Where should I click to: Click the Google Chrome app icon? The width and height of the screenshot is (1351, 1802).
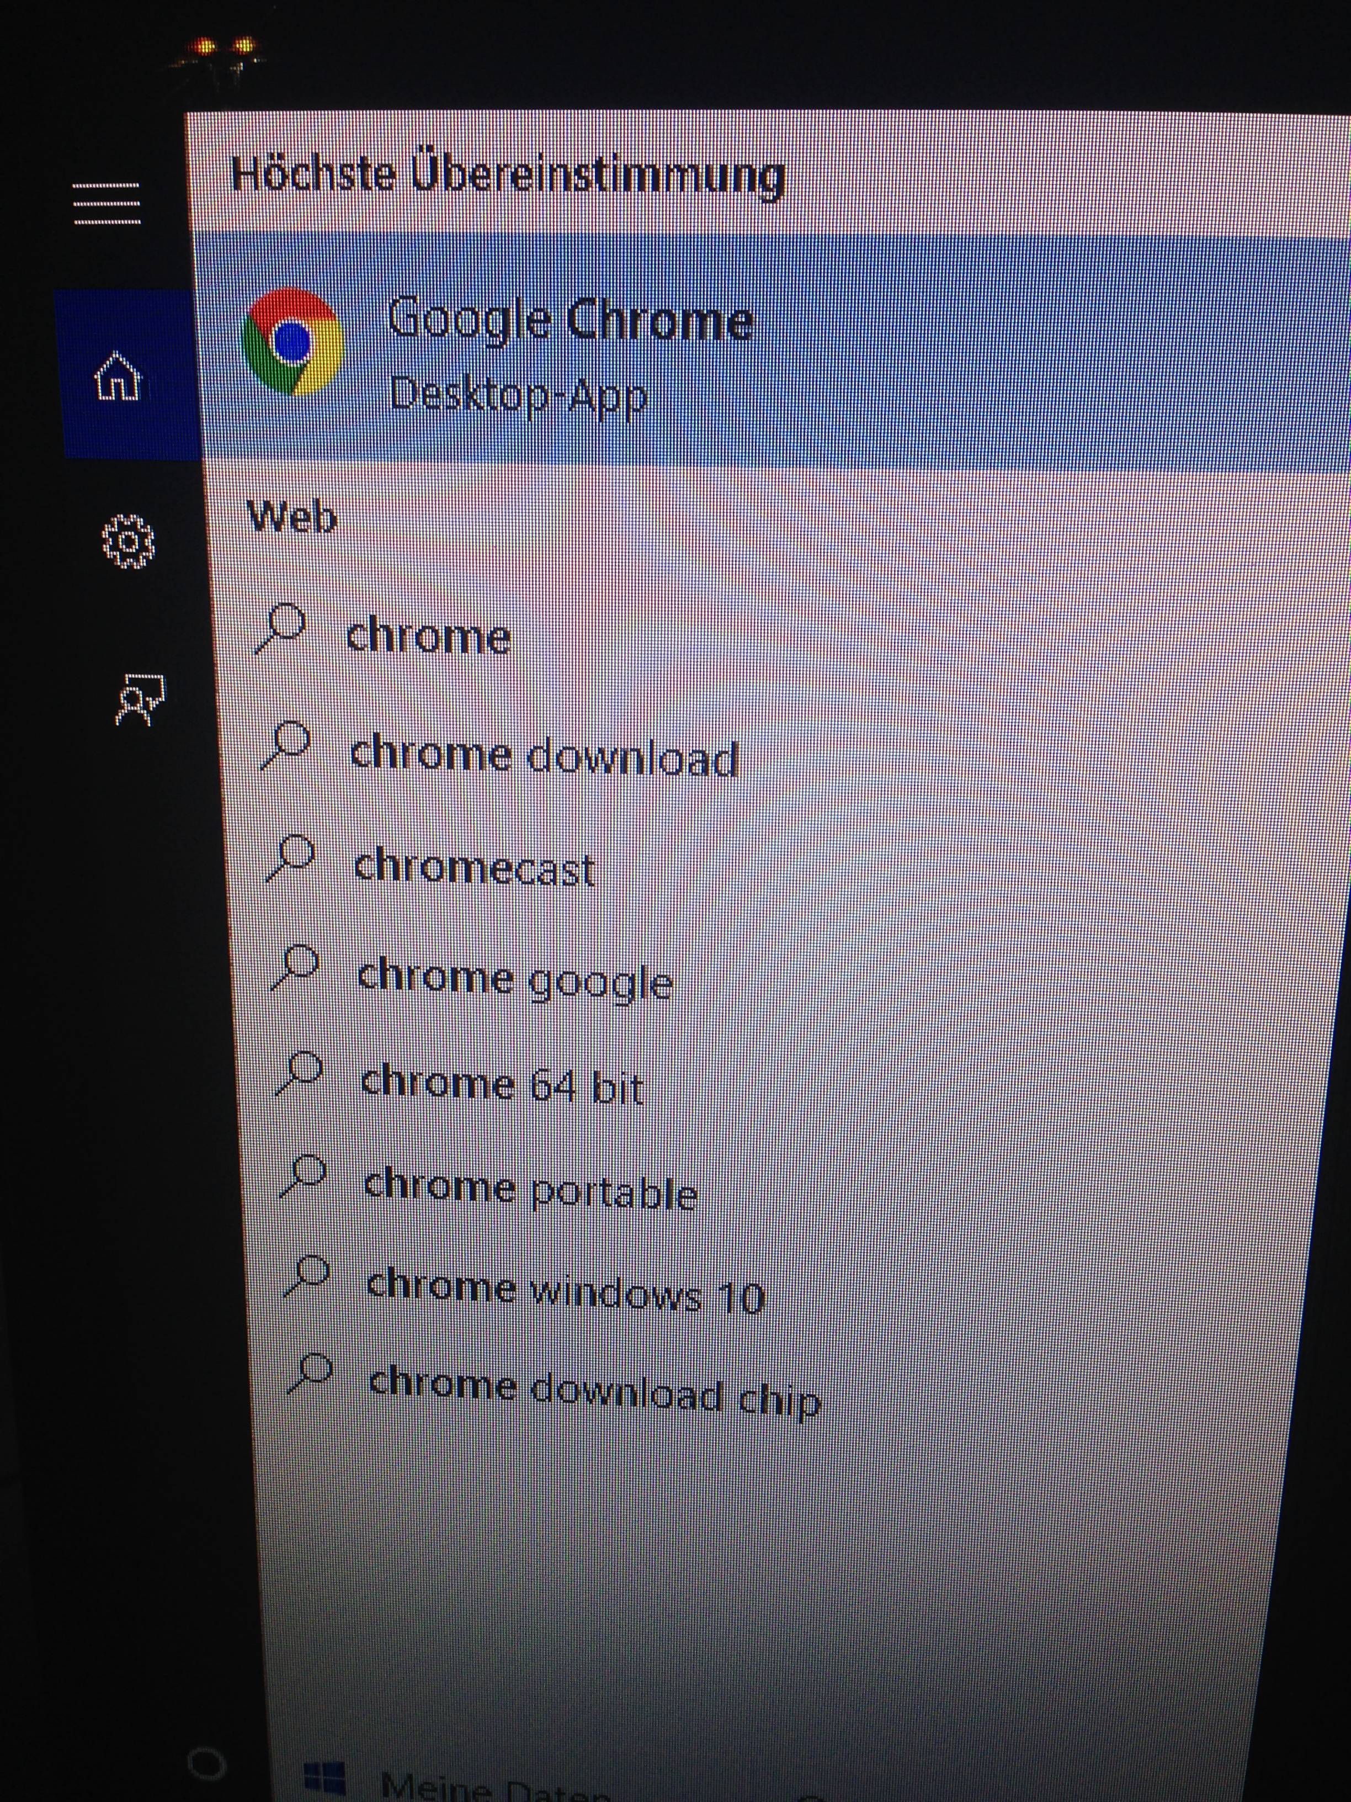point(293,341)
